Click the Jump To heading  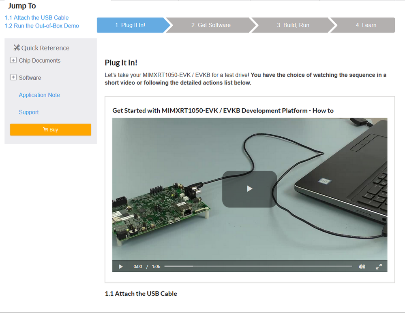click(22, 6)
